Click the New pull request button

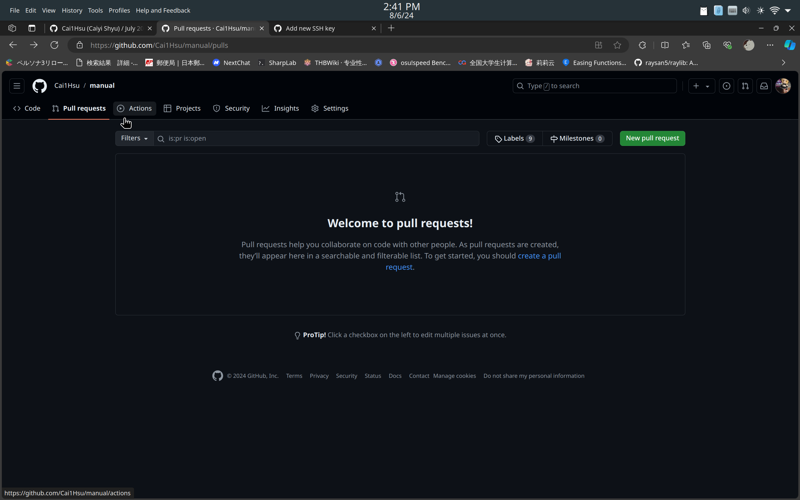[652, 138]
